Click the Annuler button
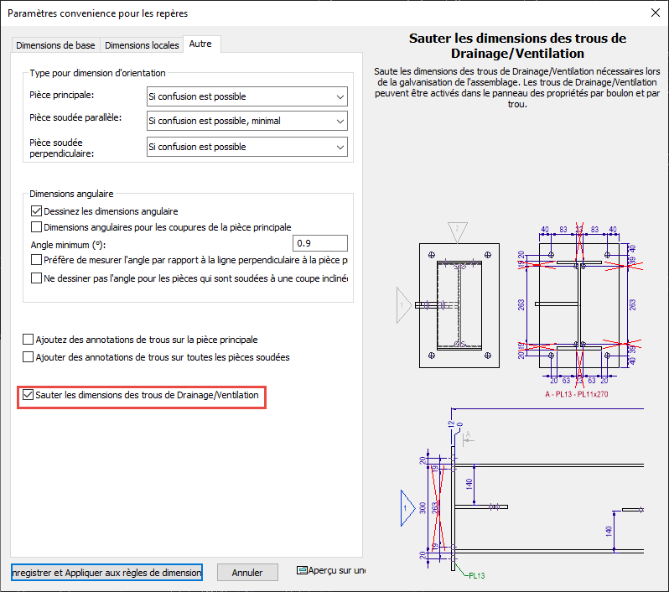The height and width of the screenshot is (592, 669). [247, 573]
